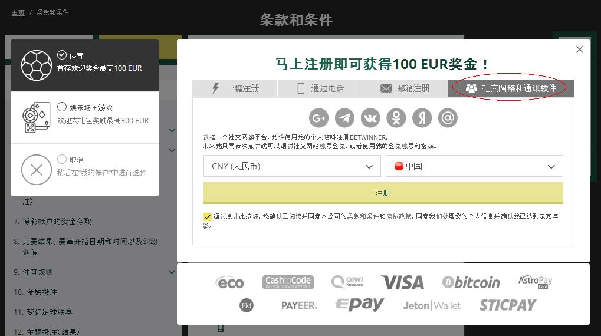Click the PAYEER payment logo

pos(300,305)
